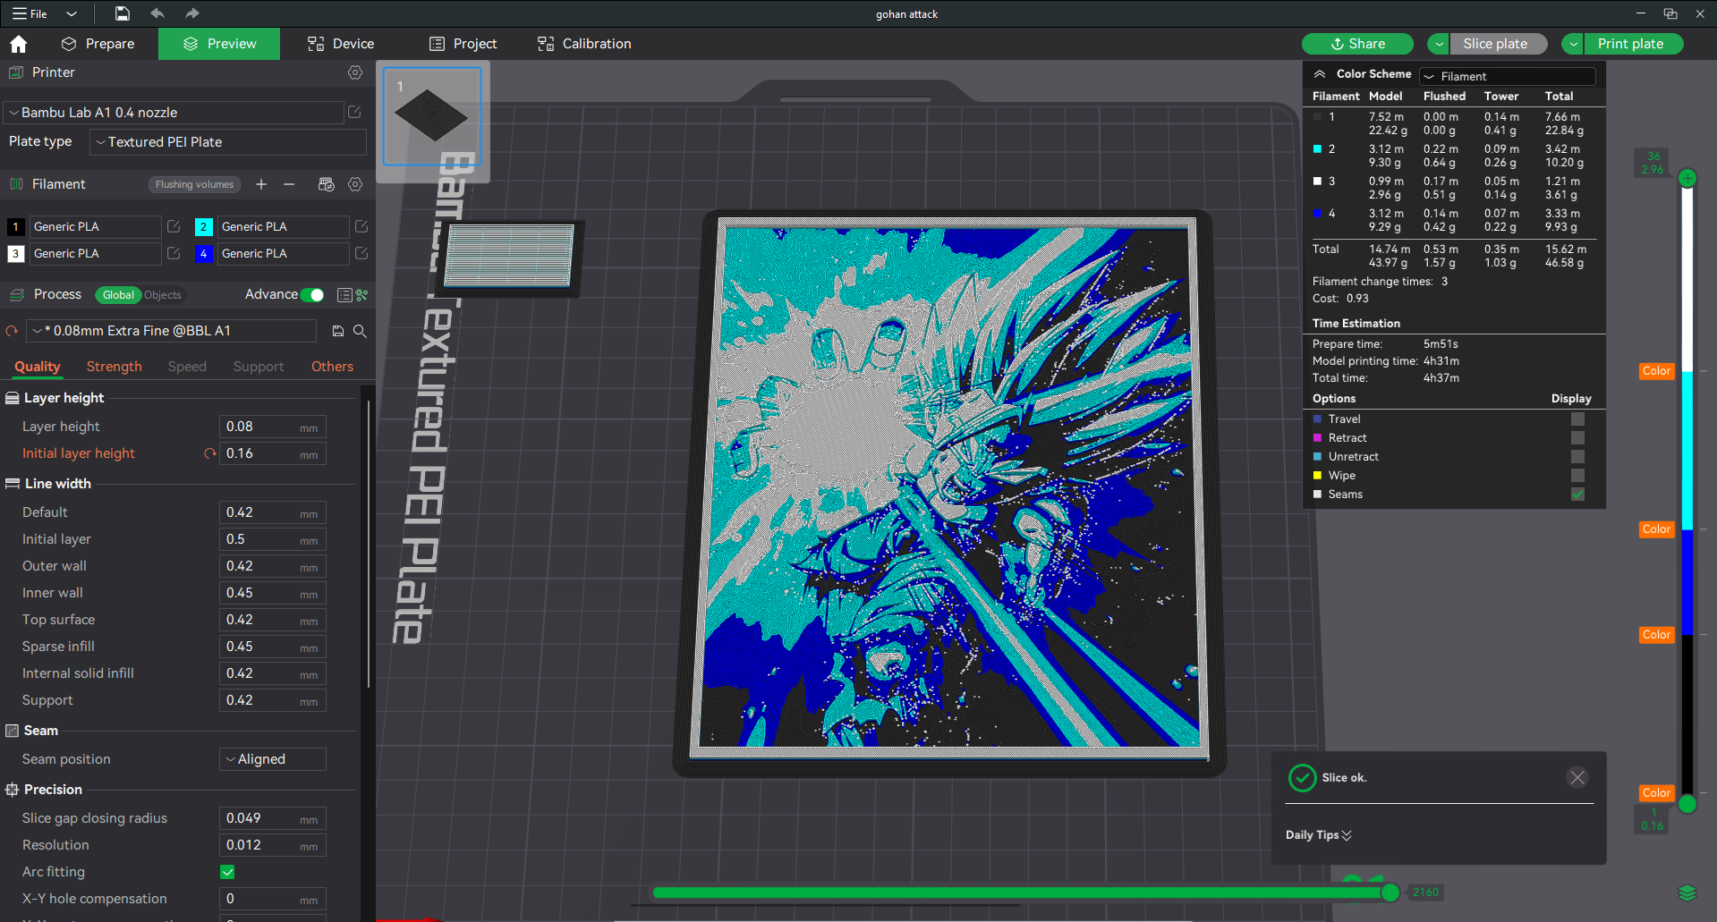This screenshot has height=922, width=1717.
Task: Add a filament with plus icon
Action: [x=261, y=184]
